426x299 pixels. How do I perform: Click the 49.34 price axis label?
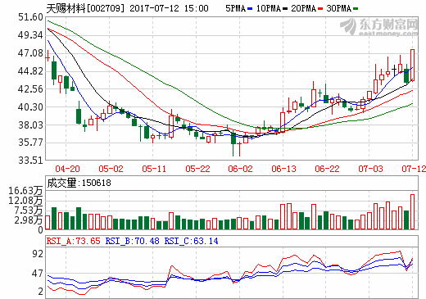[x=30, y=35]
